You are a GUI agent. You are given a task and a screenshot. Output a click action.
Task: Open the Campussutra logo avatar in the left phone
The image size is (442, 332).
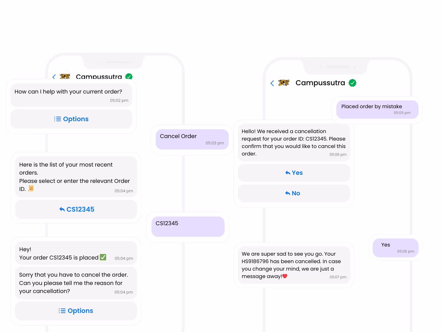[x=65, y=76]
